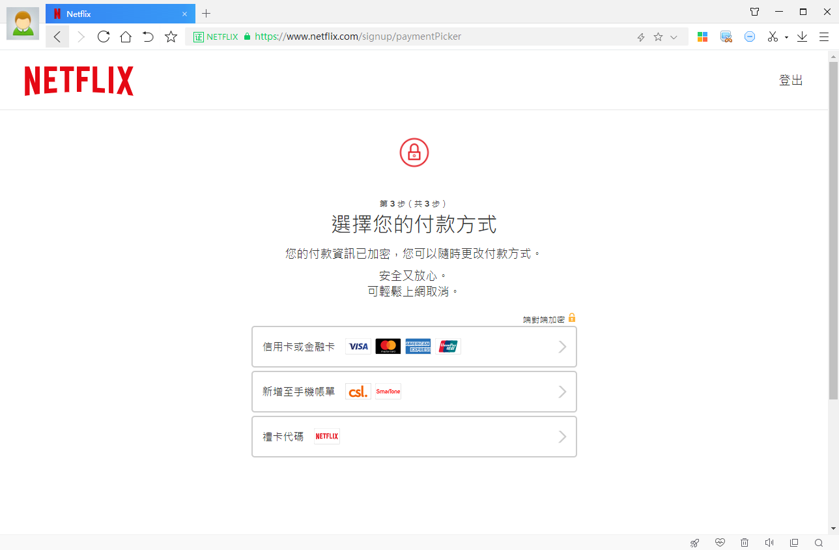This screenshot has height=550, width=839.
Task: Click chevron on mobile bill row
Action: pyautogui.click(x=563, y=392)
